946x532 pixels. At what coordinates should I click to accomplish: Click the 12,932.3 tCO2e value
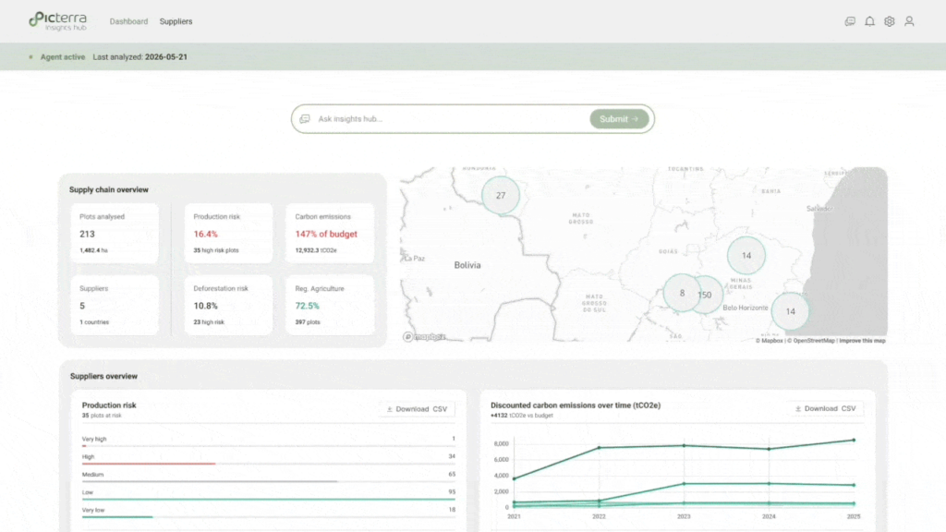click(316, 250)
